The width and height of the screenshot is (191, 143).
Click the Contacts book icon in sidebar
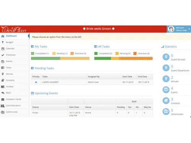pos(3,80)
